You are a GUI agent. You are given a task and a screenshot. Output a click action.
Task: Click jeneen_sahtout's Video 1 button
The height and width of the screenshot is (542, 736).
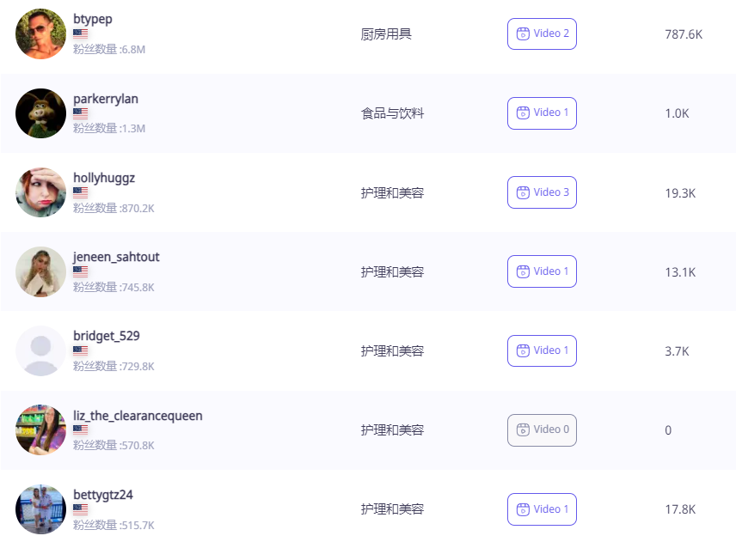(x=542, y=271)
